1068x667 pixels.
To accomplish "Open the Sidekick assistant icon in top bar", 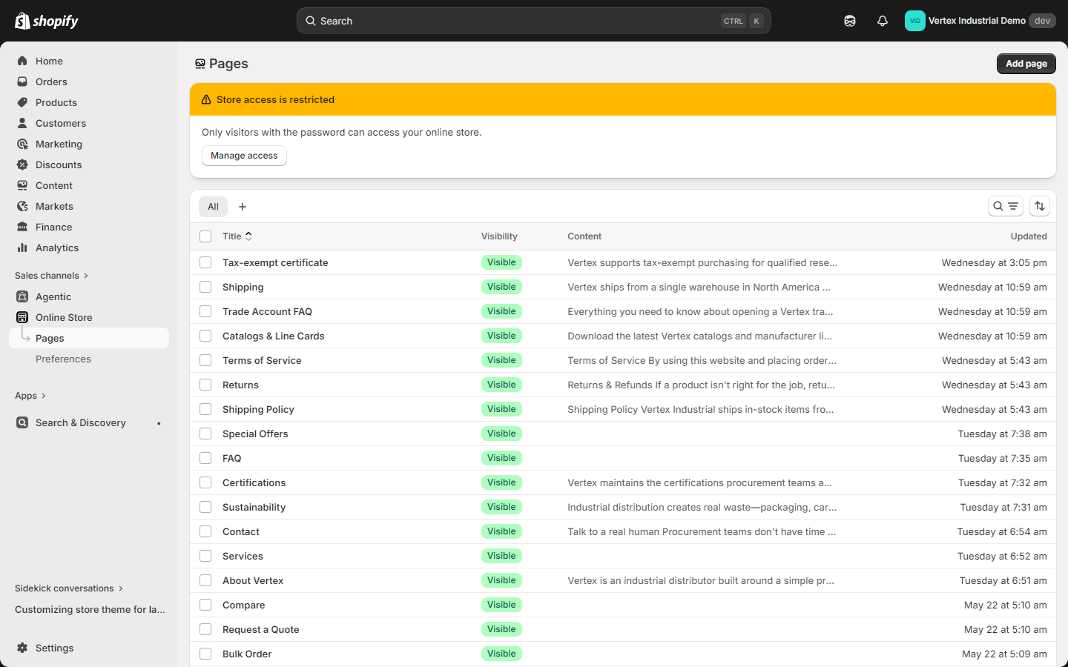I will click(x=850, y=21).
